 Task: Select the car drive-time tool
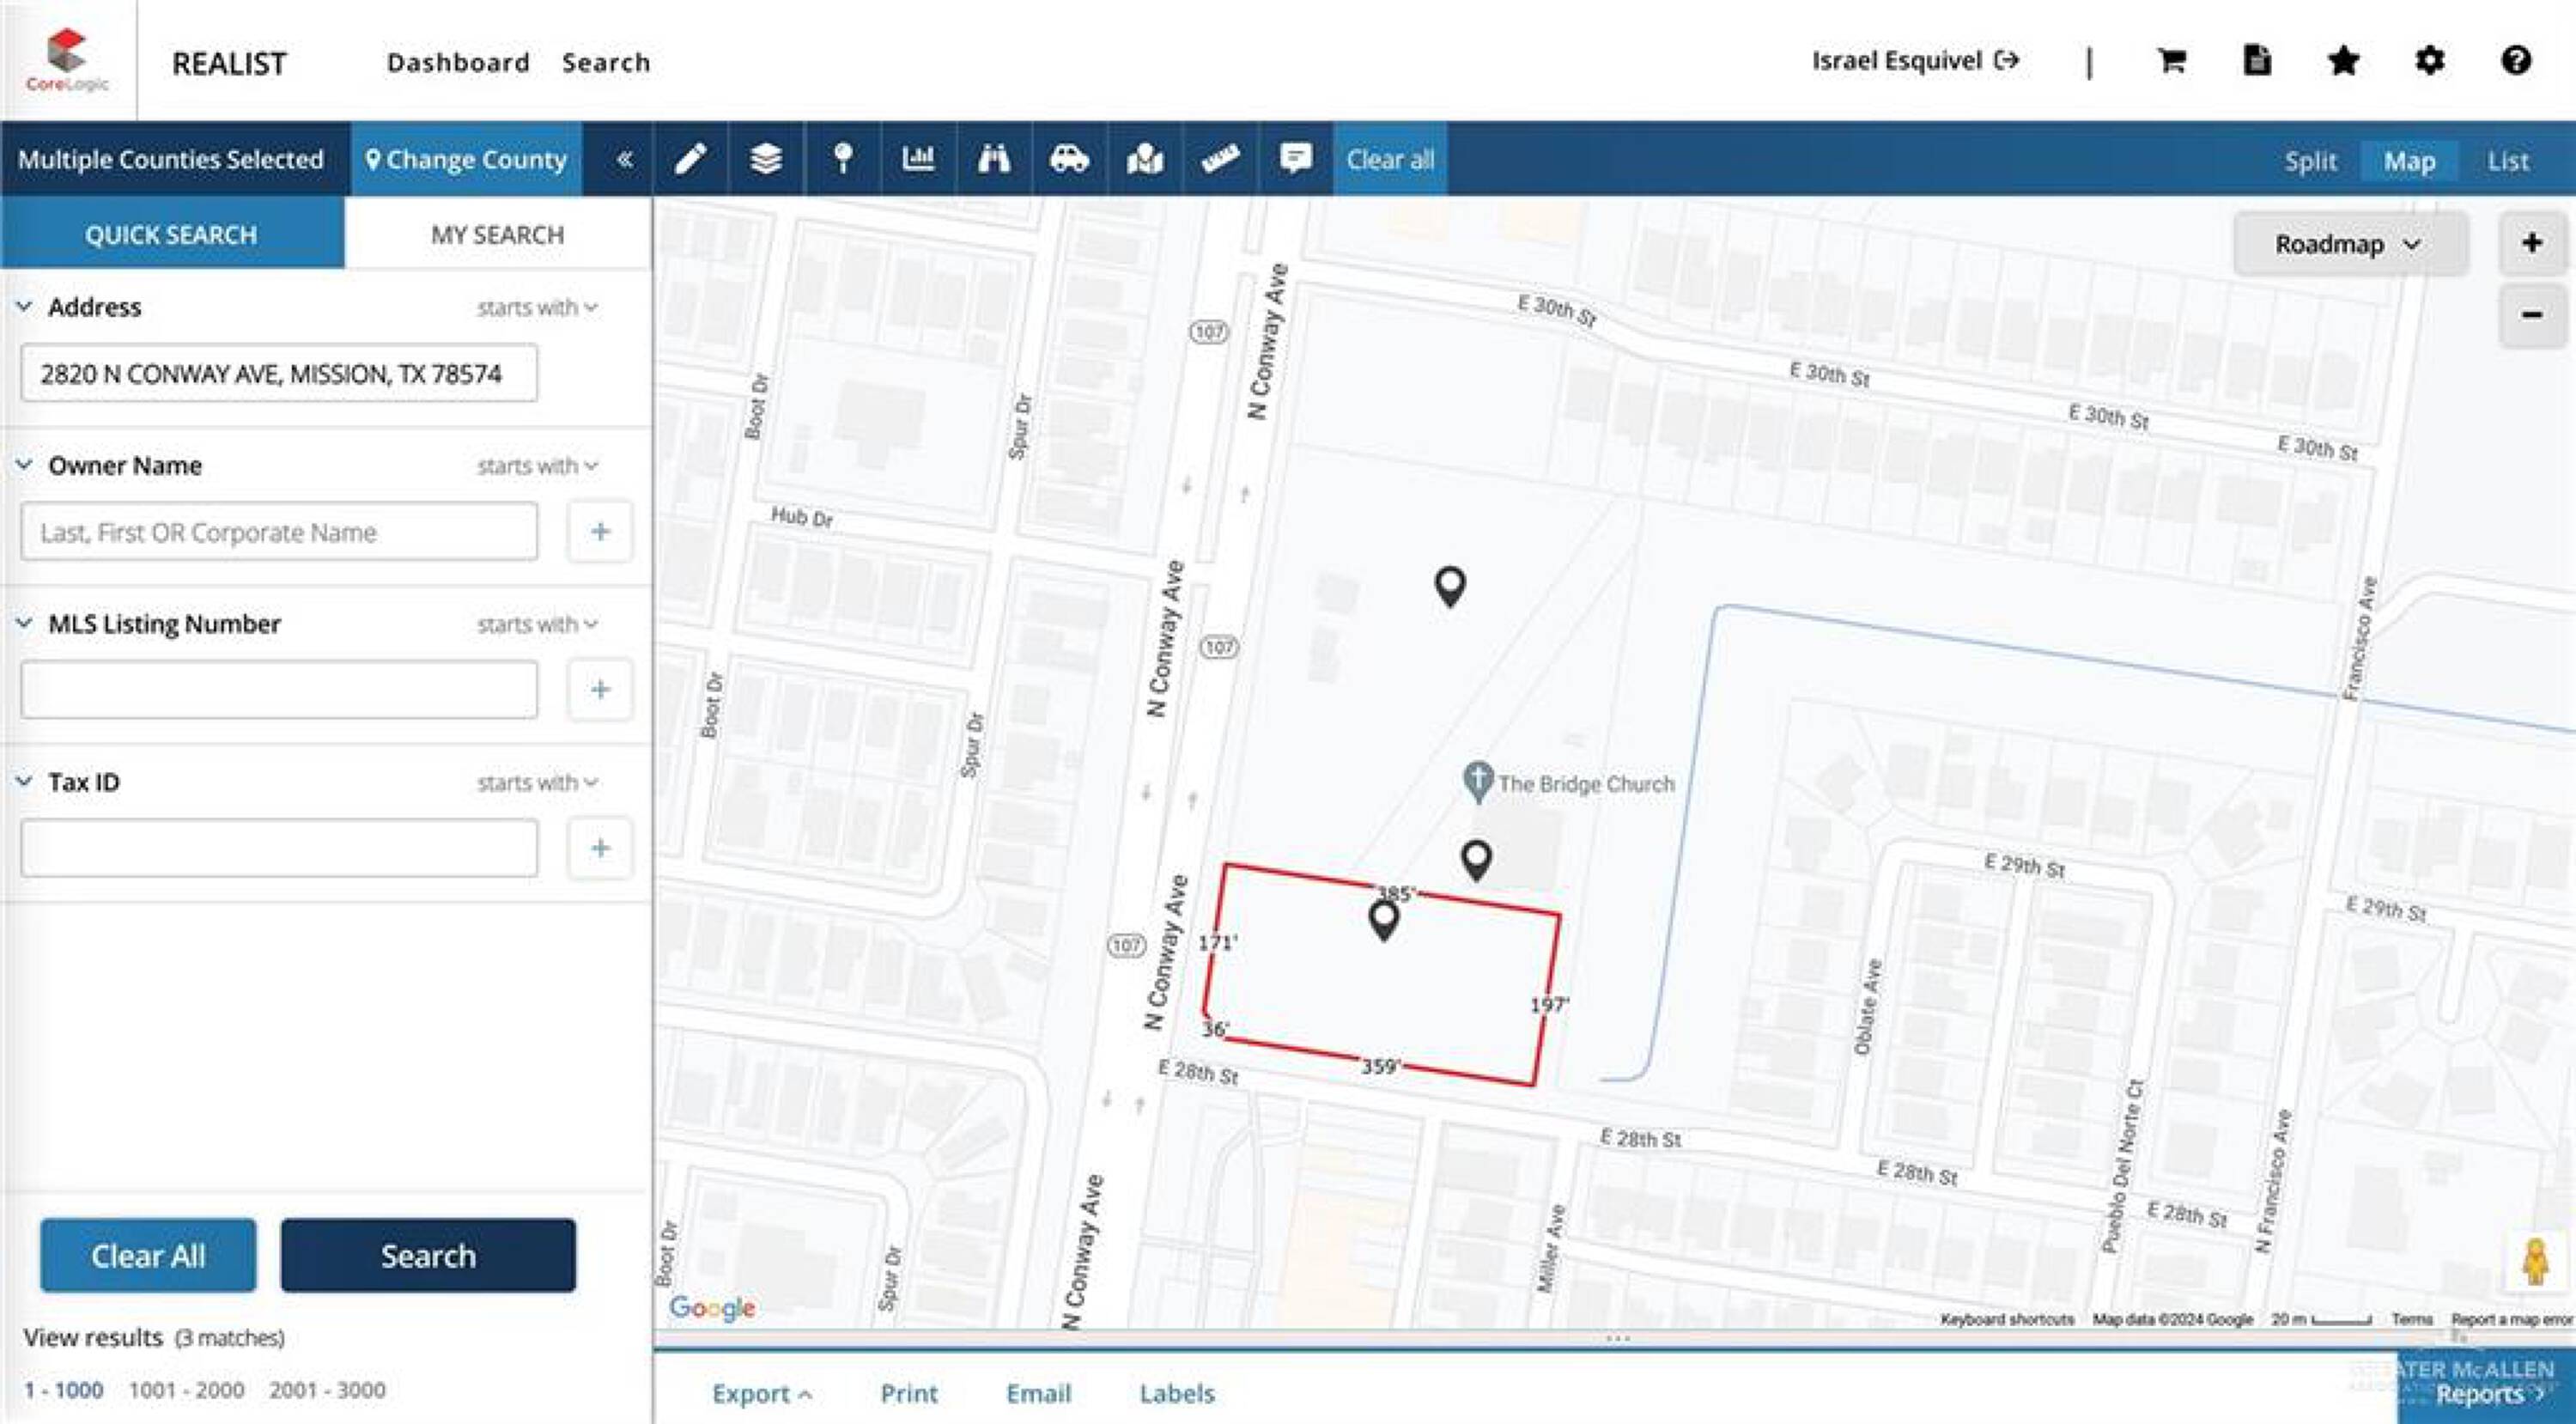click(1069, 159)
